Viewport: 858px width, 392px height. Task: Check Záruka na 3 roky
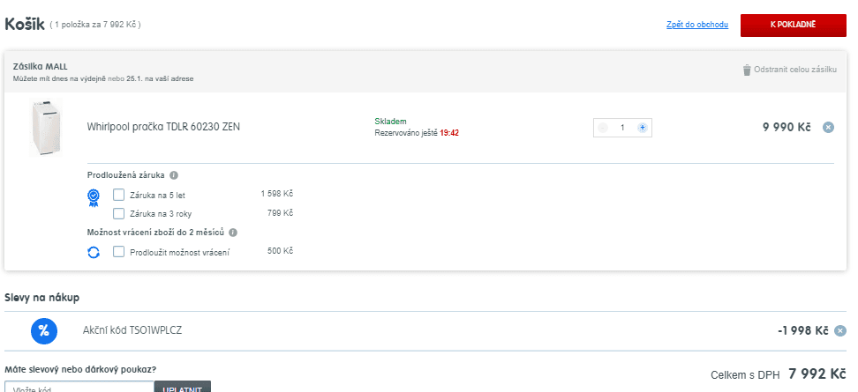[x=119, y=213]
